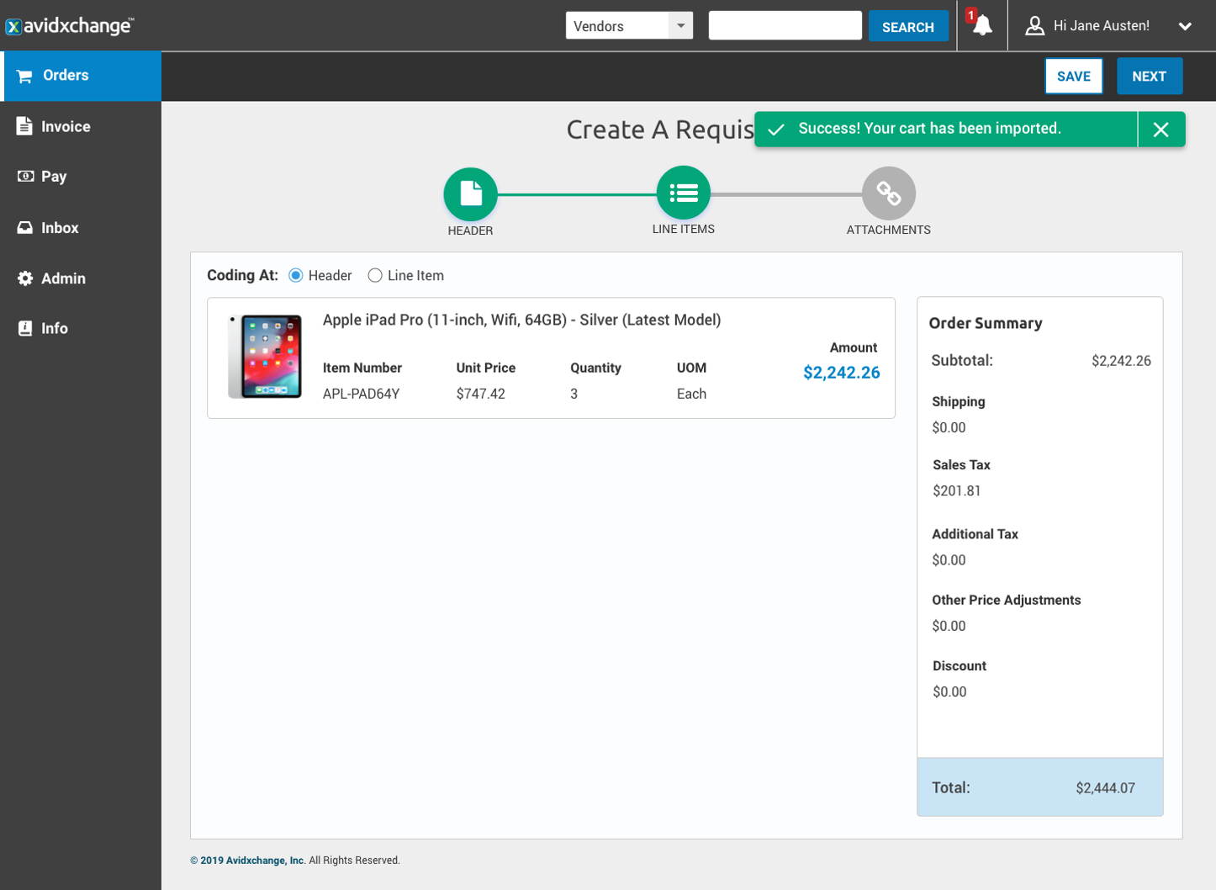This screenshot has width=1216, height=890.
Task: Click the success checkmark icon
Action: coord(776,129)
